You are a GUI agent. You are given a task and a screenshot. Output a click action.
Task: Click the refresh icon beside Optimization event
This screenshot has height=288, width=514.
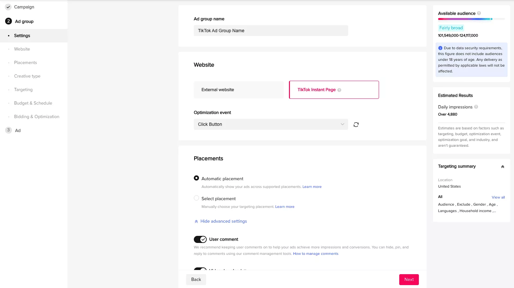(356, 125)
